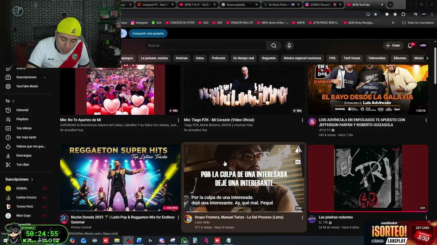Viewport: 437px width, 245px height.
Task: Open Chrome three-dot menu
Action: click(x=432, y=14)
